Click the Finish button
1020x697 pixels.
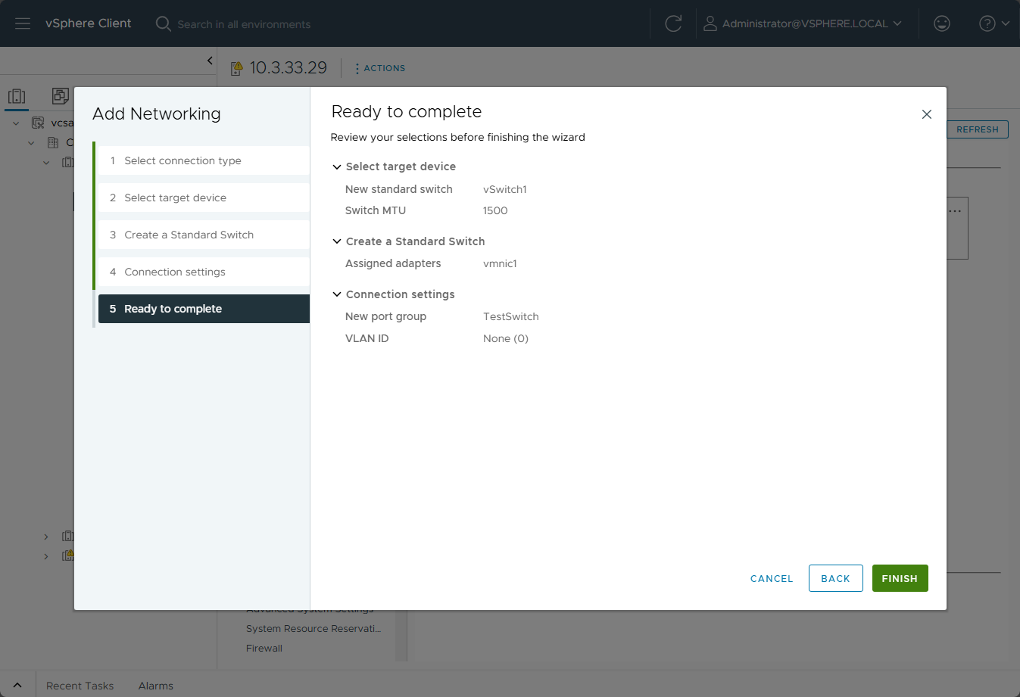point(900,578)
